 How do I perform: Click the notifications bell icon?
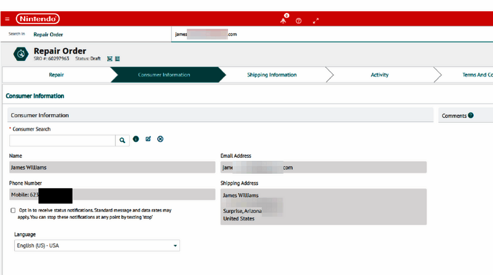click(283, 20)
